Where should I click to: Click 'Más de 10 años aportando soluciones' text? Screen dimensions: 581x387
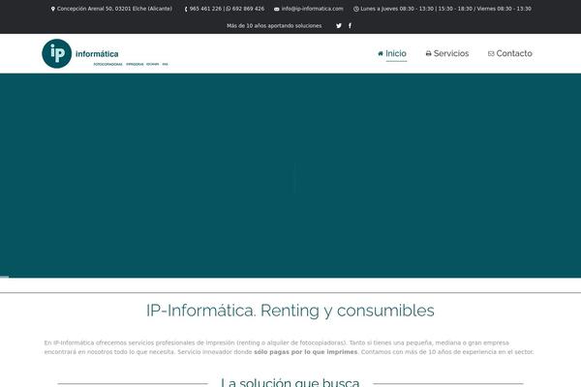274,25
